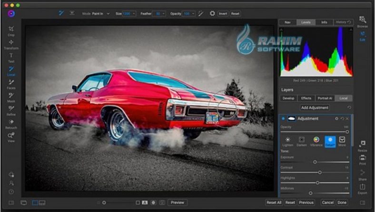Image resolution: width=375 pixels, height=212 pixels.
Task: Click the Invert button
Action: (223, 14)
